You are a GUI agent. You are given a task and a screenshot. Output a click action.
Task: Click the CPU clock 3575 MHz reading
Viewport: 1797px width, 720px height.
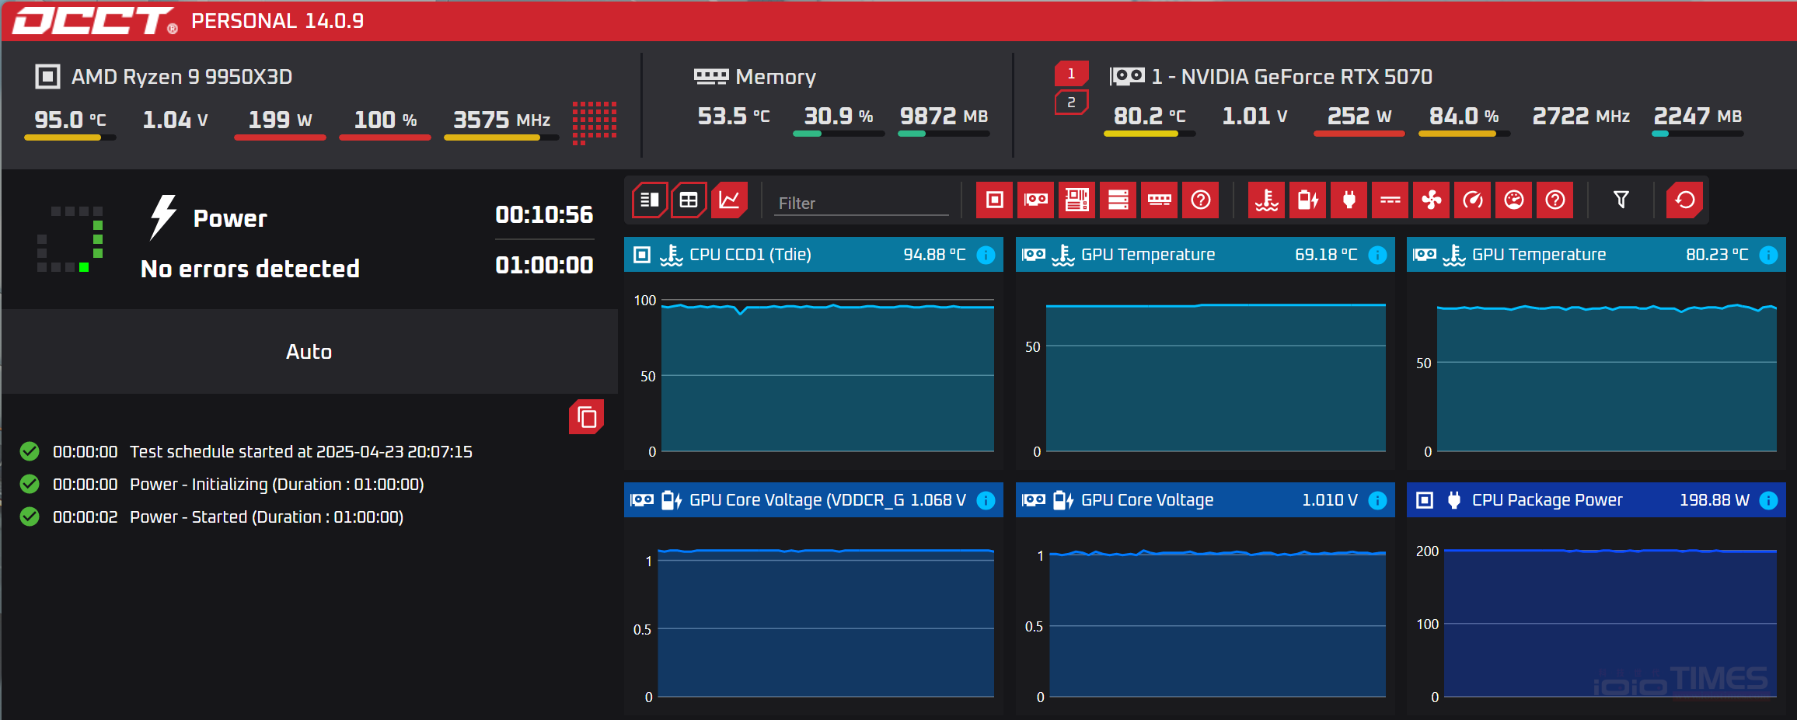pos(501,120)
